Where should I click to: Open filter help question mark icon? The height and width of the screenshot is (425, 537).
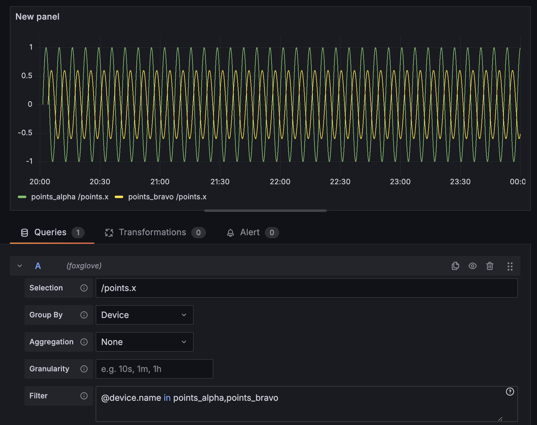click(x=510, y=392)
